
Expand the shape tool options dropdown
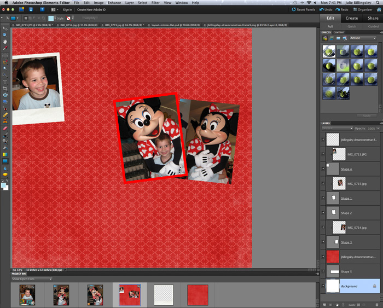pos(18,18)
